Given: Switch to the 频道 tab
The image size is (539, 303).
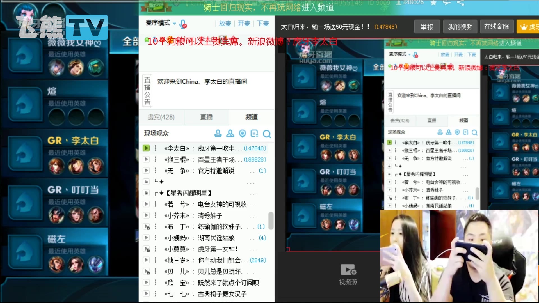Looking at the screenshot, I should click(x=252, y=117).
